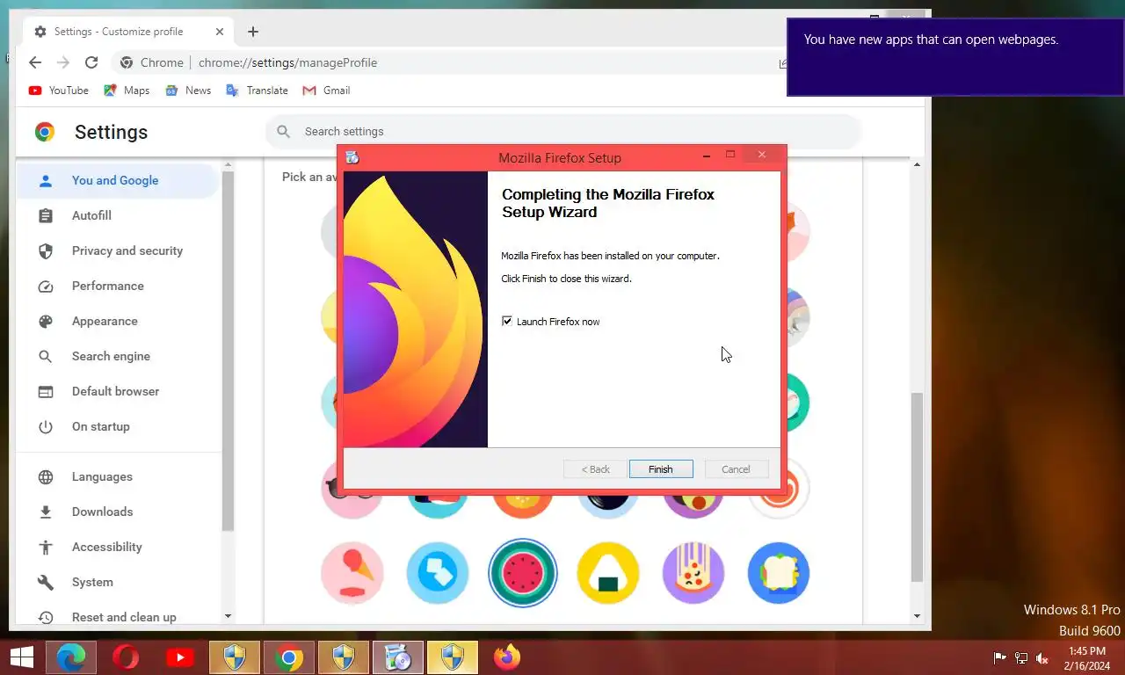Open the Gmail bookmark
This screenshot has width=1125, height=675.
pos(326,91)
